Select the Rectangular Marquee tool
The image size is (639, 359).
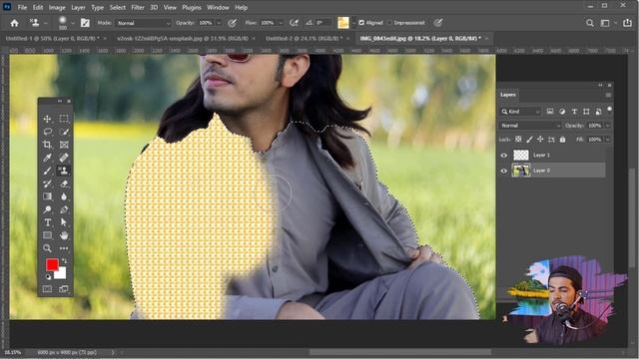[64, 119]
